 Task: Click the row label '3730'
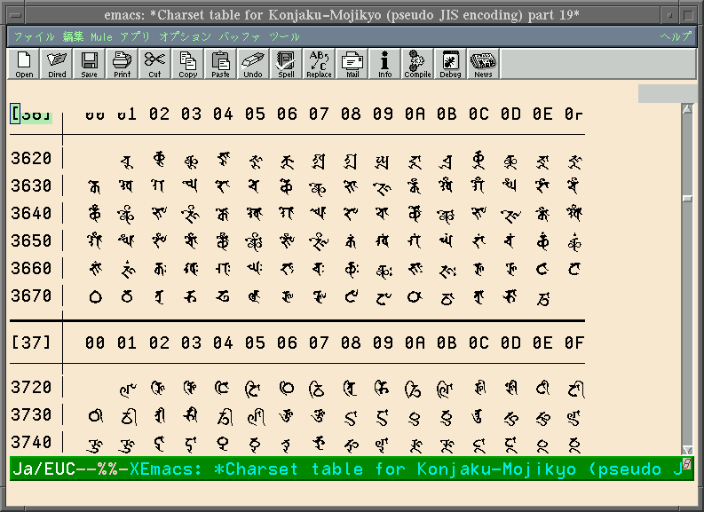tap(31, 414)
